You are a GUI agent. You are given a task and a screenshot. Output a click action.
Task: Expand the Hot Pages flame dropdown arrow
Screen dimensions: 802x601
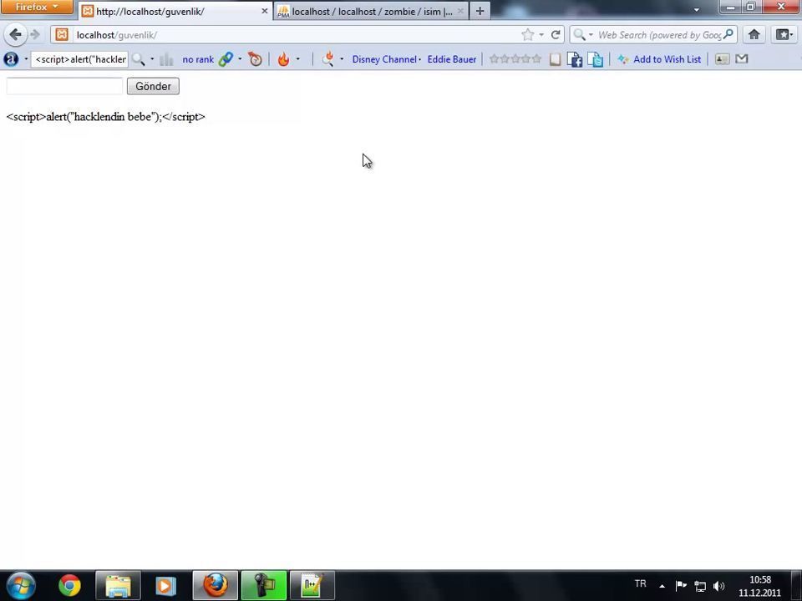[x=297, y=59]
